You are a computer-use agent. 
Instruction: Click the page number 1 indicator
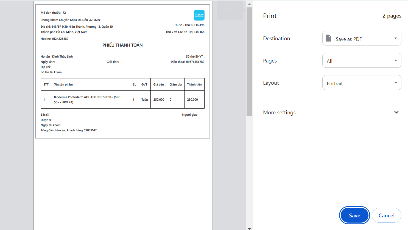[230, 11]
